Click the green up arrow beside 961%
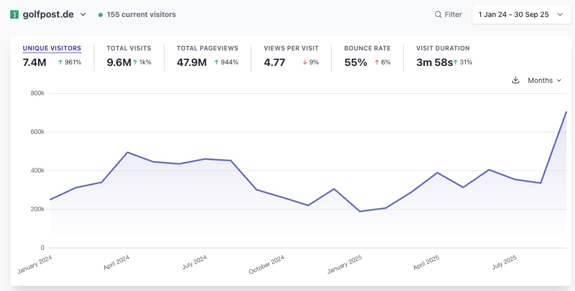Image resolution: width=575 pixels, height=291 pixels. [x=60, y=62]
